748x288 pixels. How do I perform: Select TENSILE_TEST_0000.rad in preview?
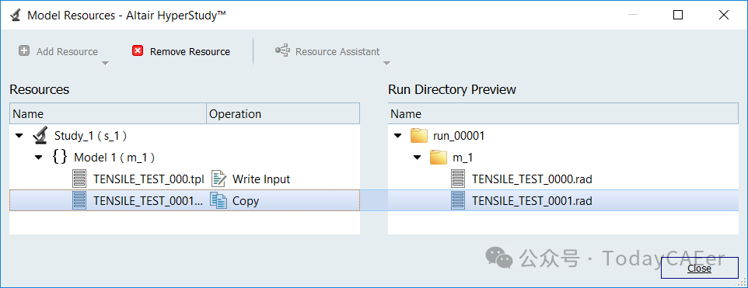pyautogui.click(x=532, y=179)
